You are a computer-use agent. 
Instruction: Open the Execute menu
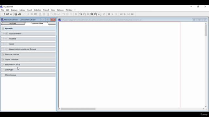coord(14,10)
